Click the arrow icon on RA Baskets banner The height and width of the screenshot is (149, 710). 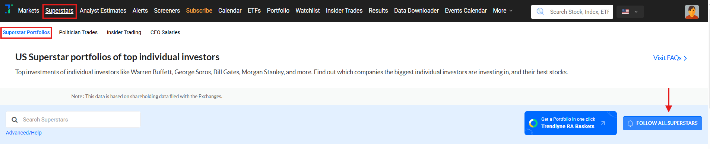tap(603, 123)
